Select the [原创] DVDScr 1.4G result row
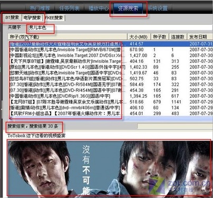This screenshot has width=213, height=198. click(x=111, y=67)
